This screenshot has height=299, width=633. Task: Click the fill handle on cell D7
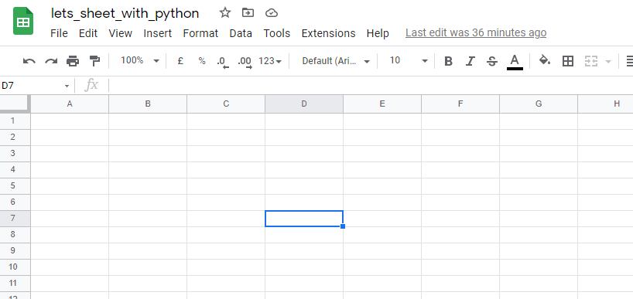[x=343, y=226]
